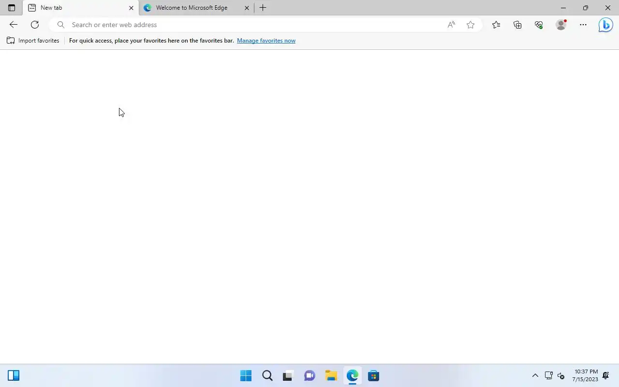Open Collections icon in toolbar

pyautogui.click(x=517, y=25)
